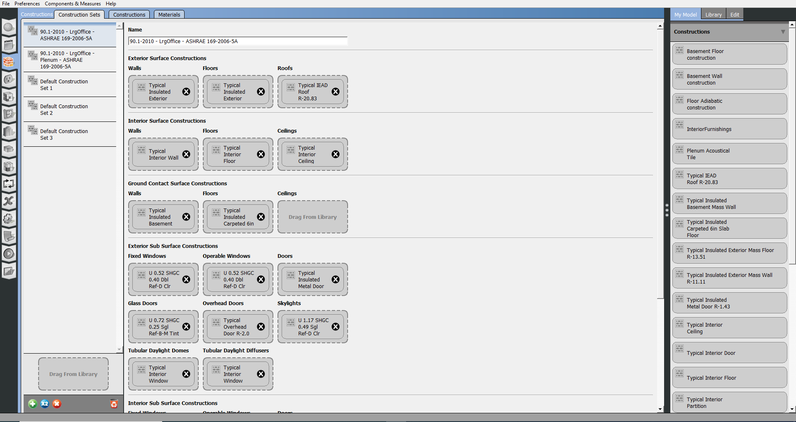The image size is (796, 422).
Task: Remove Typical Interior Wall via its X icon
Action: point(186,154)
